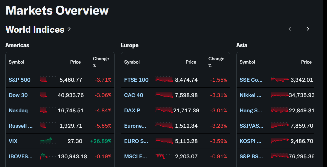This screenshot has width=327, height=167.
Task: Click the Americas Change % column header
Action: click(x=101, y=62)
